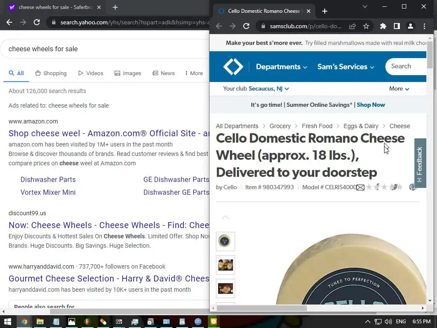Go back in the Sam's Club window

click(x=219, y=26)
